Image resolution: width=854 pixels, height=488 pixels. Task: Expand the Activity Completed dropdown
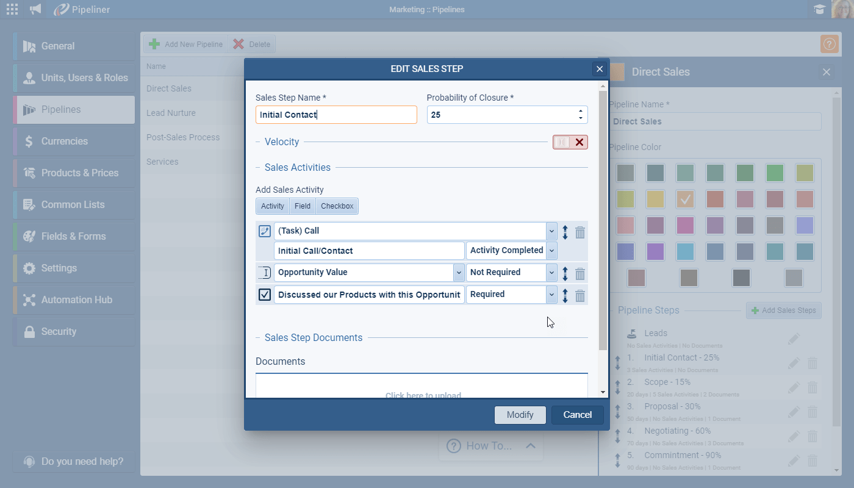pos(551,251)
